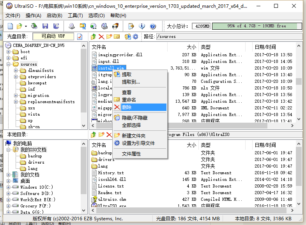Click the local pane New folder icon
Screen dimensions: 306x225
coord(101,134)
